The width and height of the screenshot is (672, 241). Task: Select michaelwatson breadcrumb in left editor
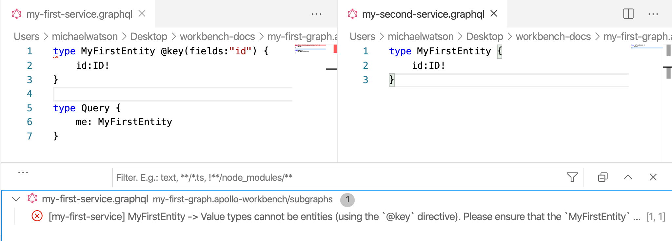coord(85,36)
